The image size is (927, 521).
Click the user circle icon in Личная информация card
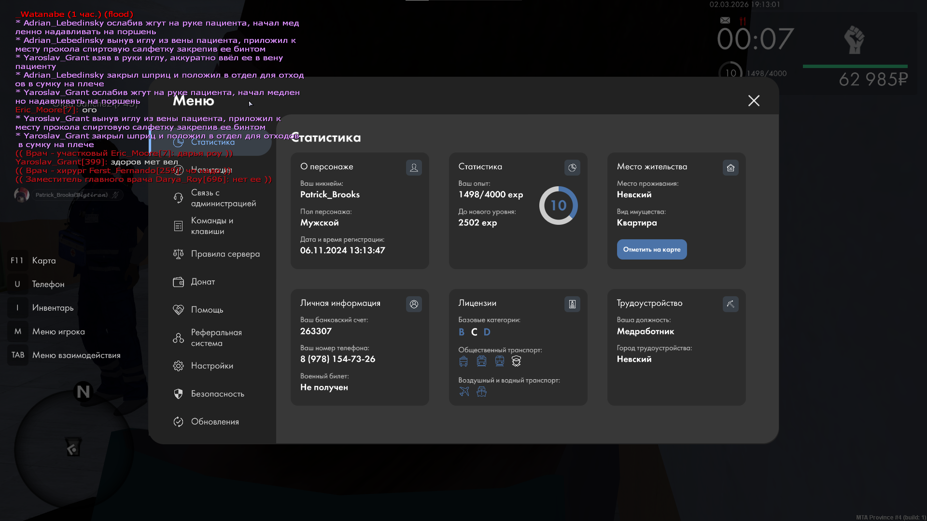(x=414, y=304)
